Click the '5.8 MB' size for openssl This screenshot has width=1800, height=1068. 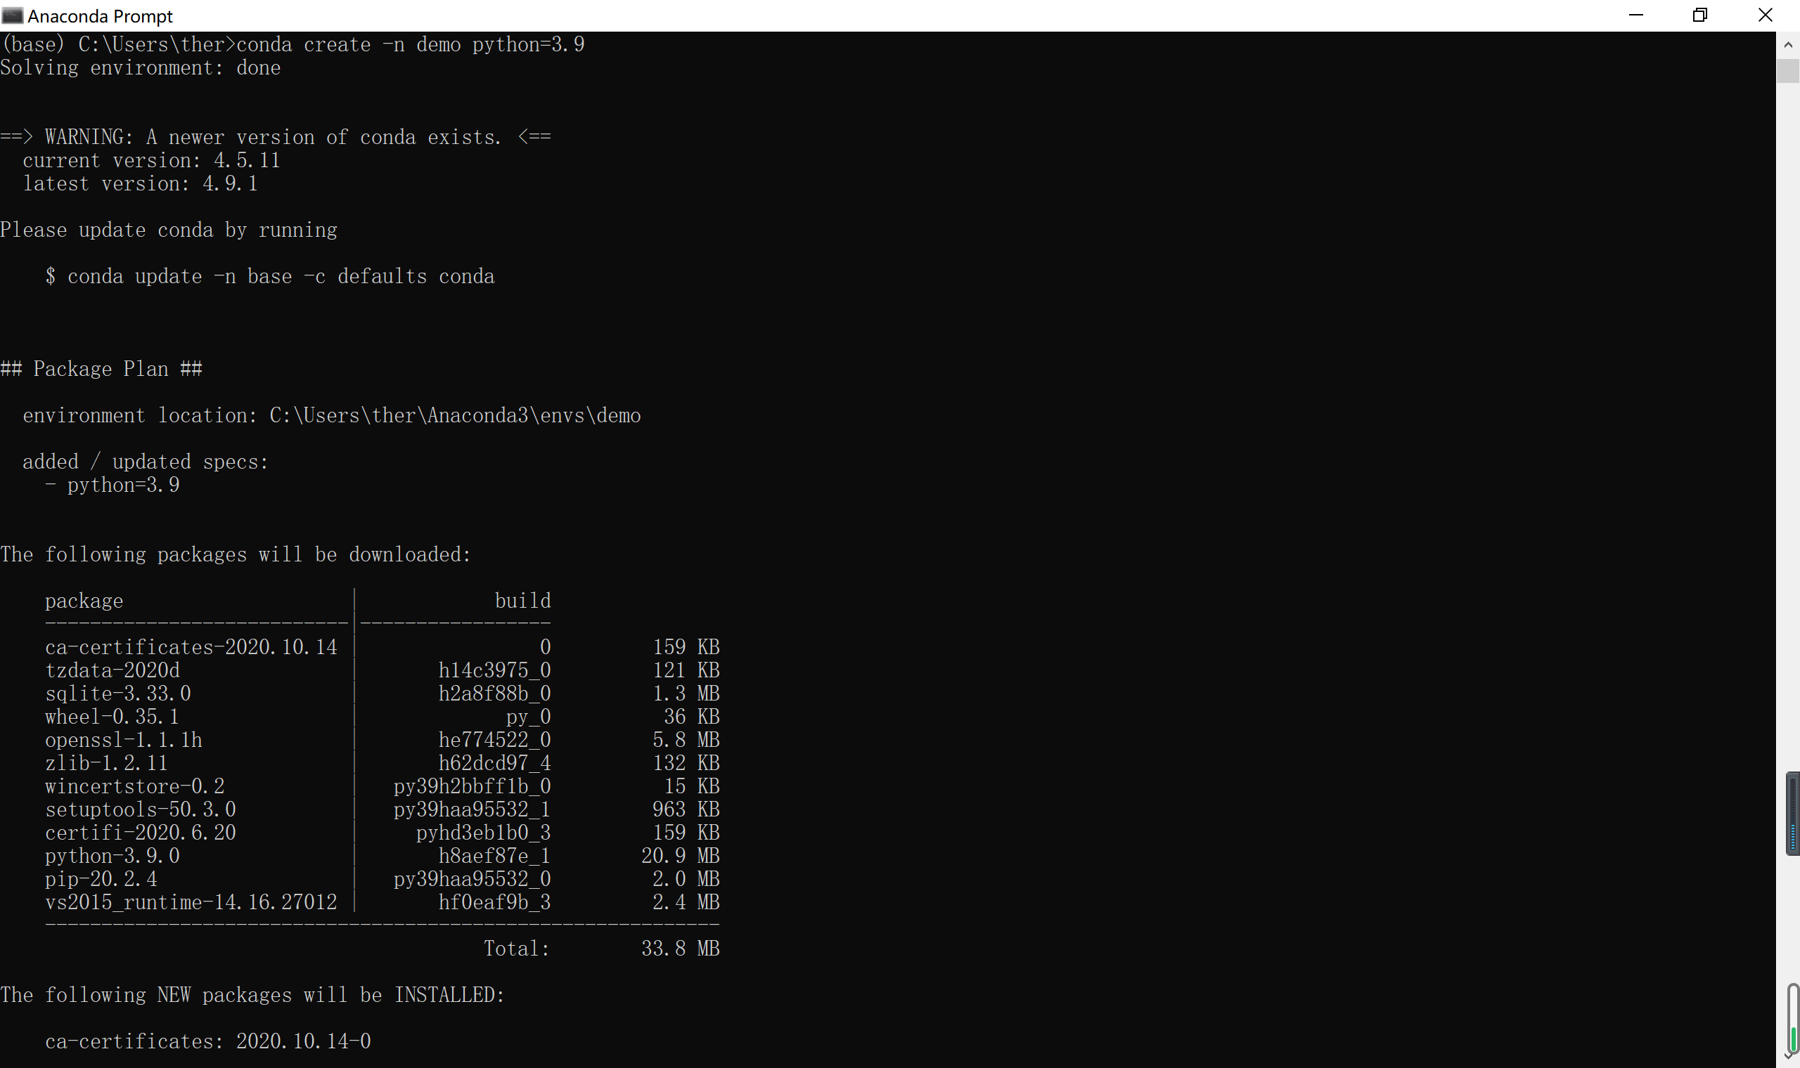[686, 740]
